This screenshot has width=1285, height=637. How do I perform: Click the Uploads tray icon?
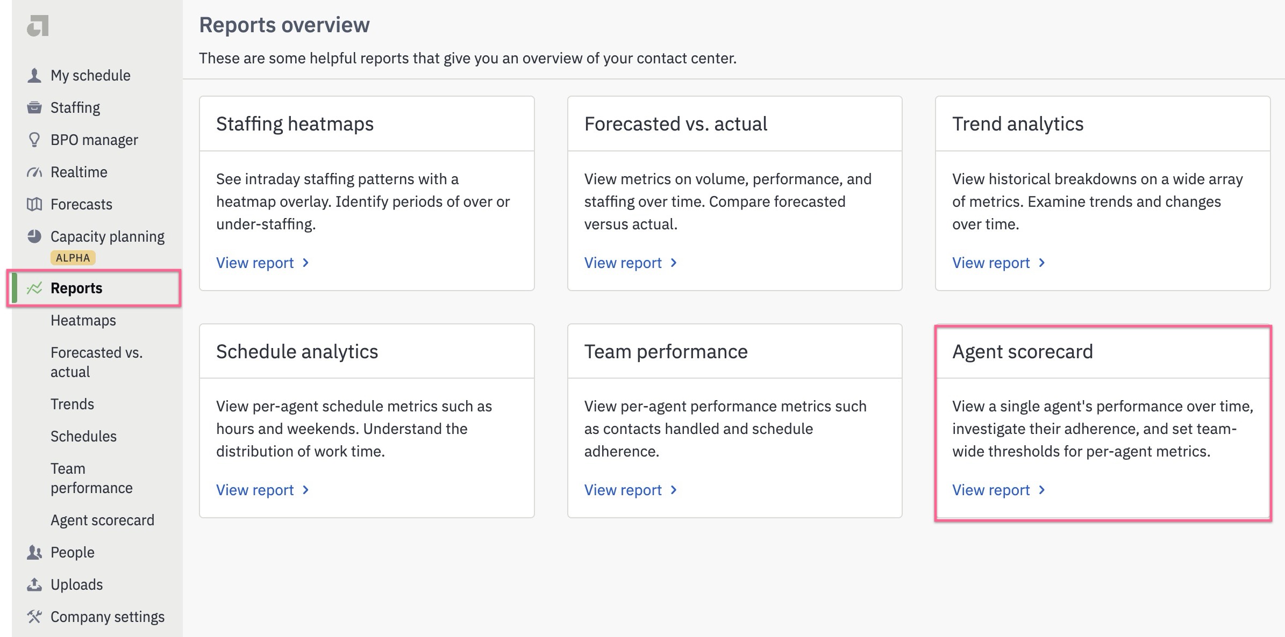coord(34,584)
